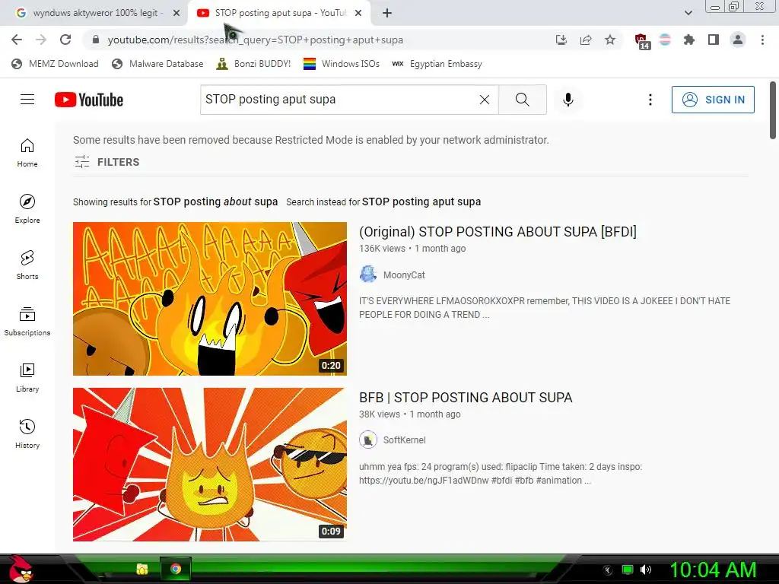The image size is (779, 584).
Task: Go to Home in the sidebar
Action: click(27, 153)
